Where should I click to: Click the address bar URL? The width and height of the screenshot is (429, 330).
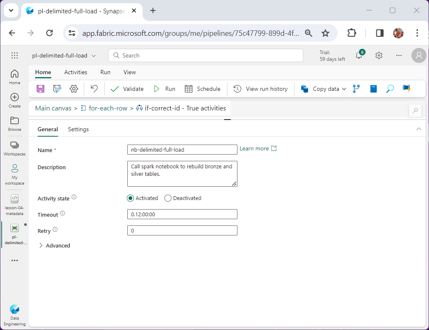point(190,33)
